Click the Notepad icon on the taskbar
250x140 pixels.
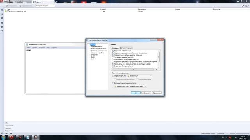click(28, 137)
